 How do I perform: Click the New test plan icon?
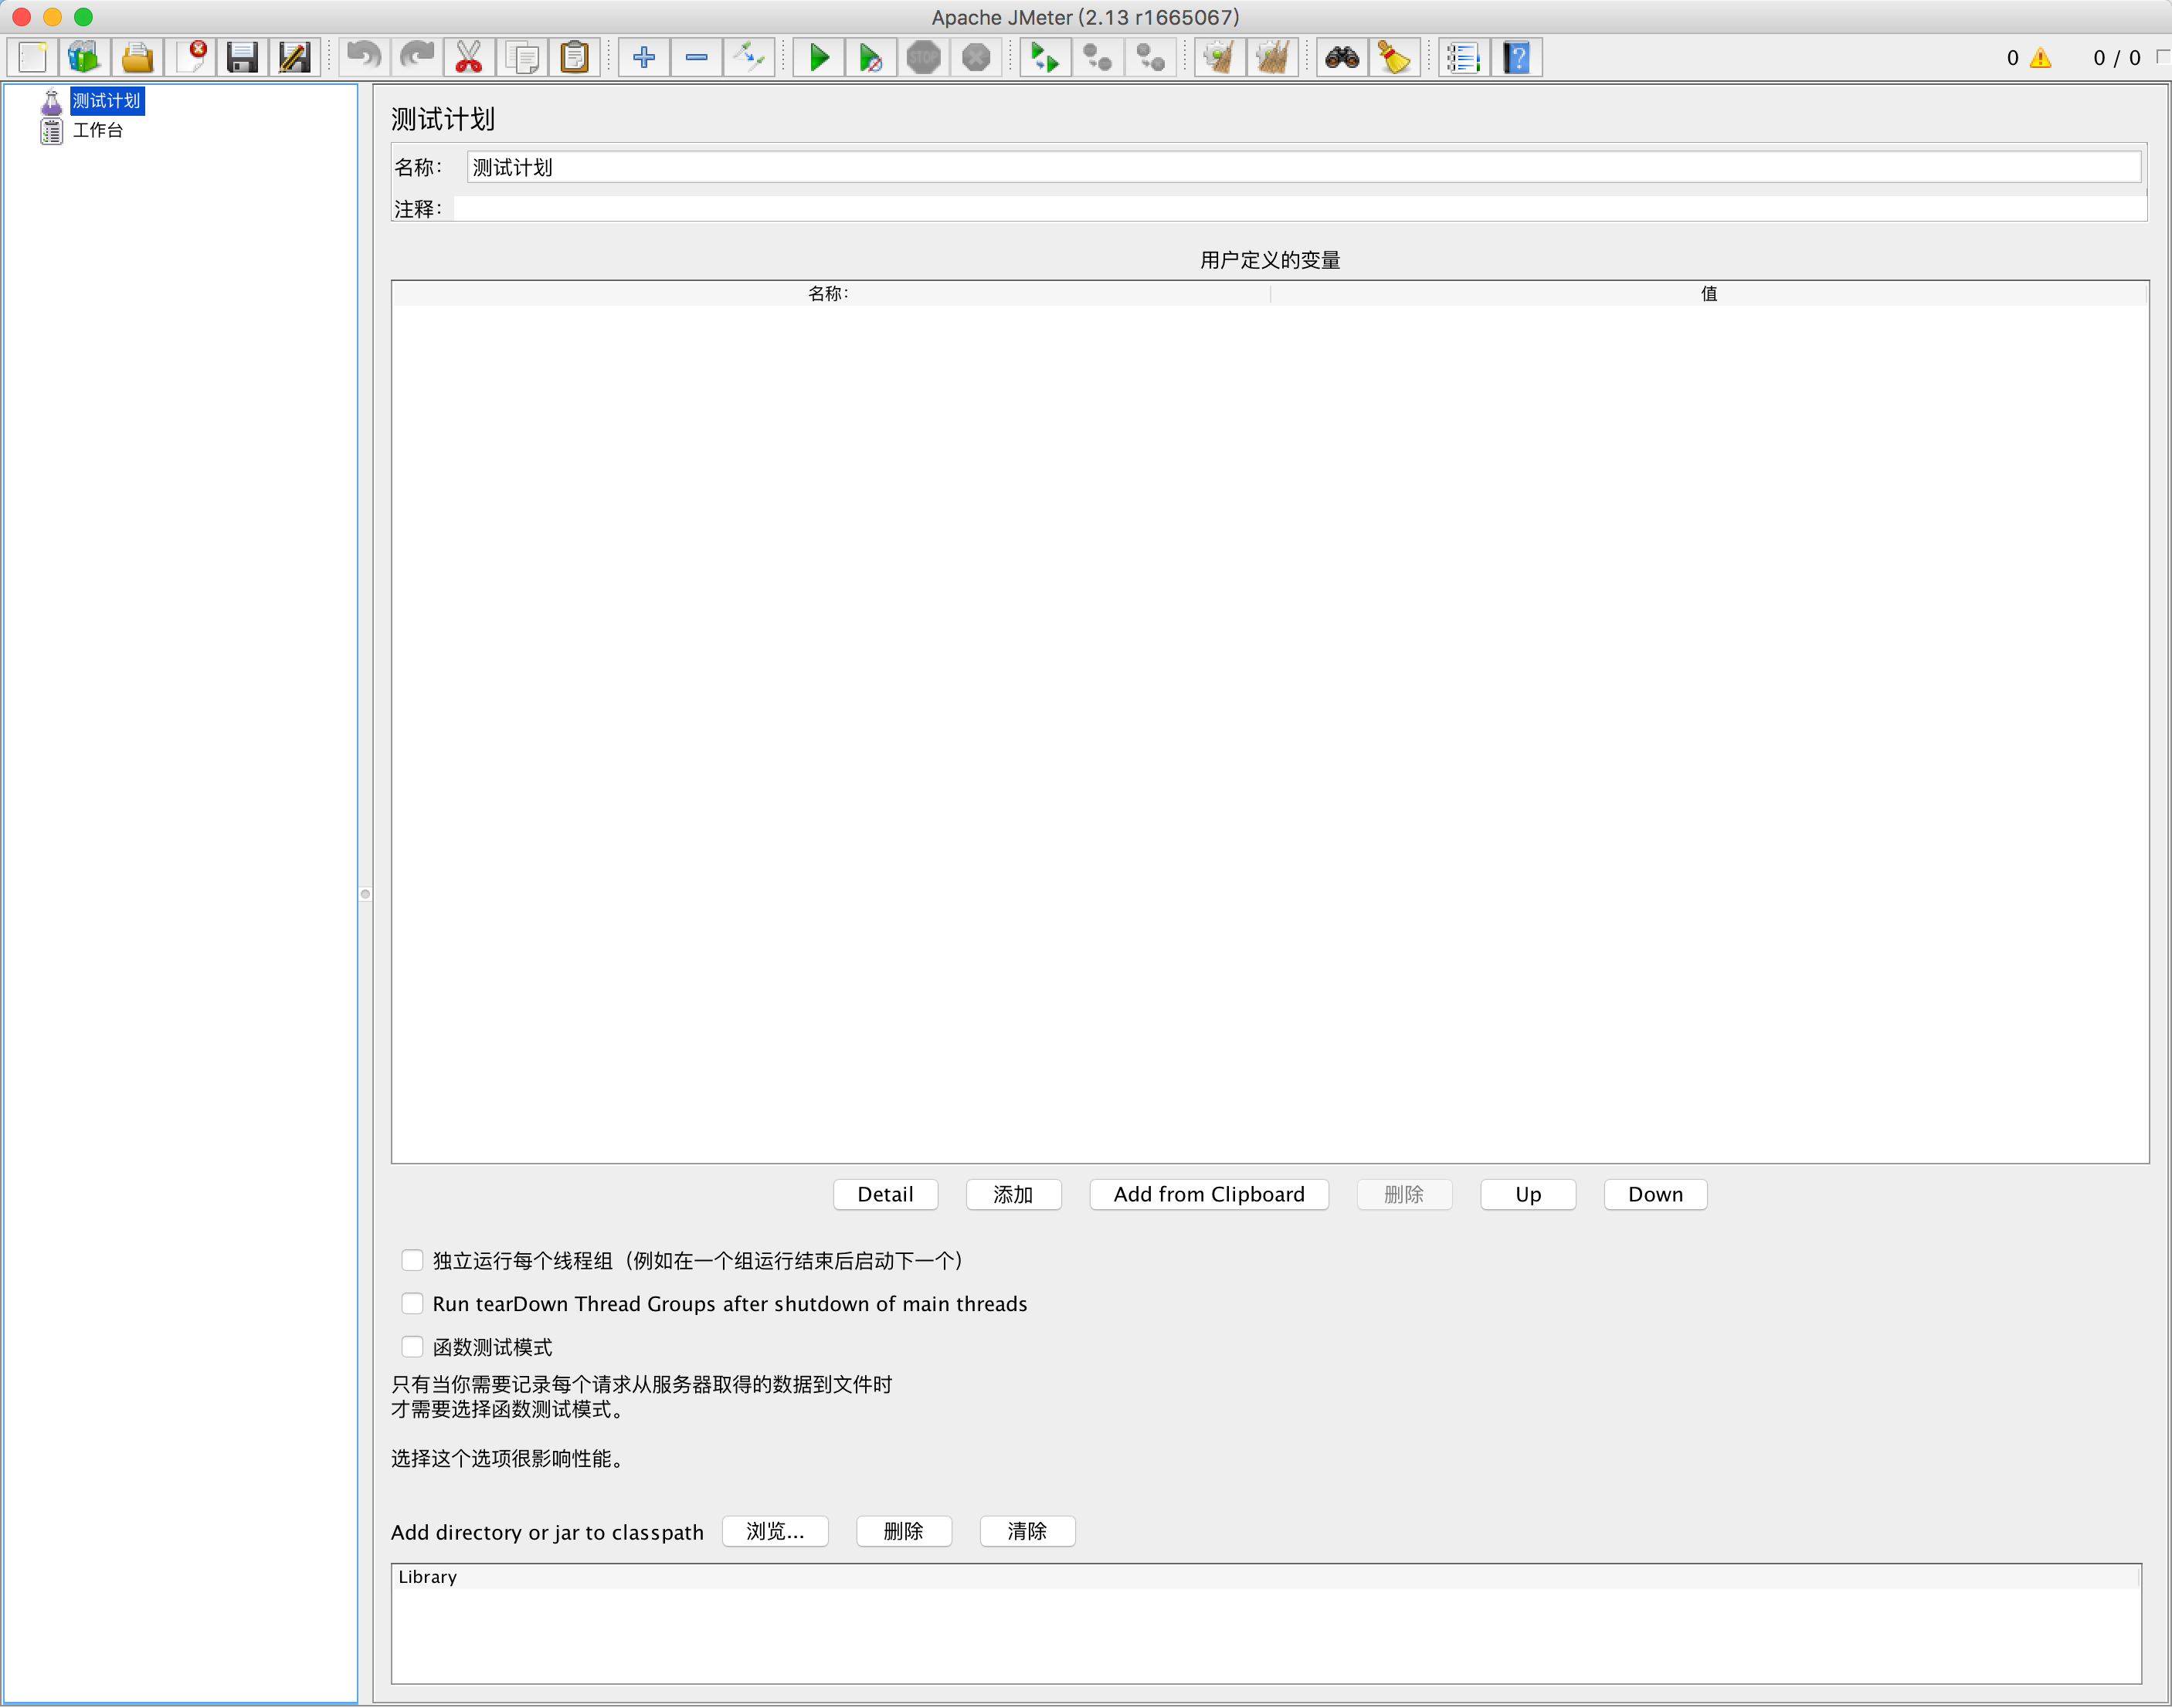click(x=33, y=57)
